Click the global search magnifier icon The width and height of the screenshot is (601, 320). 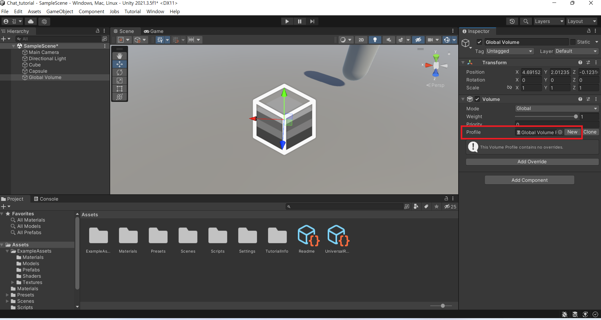(526, 21)
